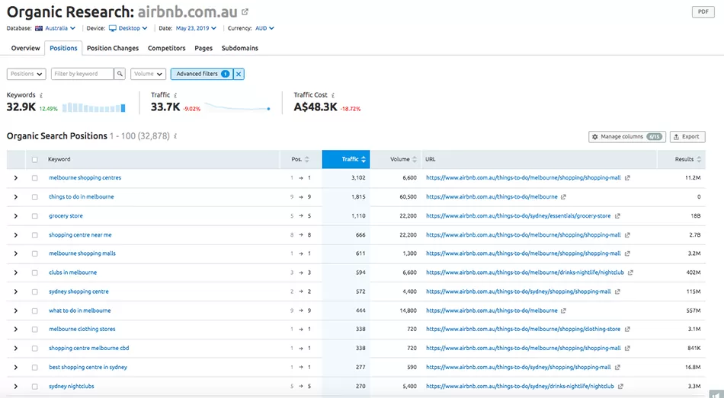Open the Device Desktop dropdown
The image size is (724, 398).
pos(128,28)
